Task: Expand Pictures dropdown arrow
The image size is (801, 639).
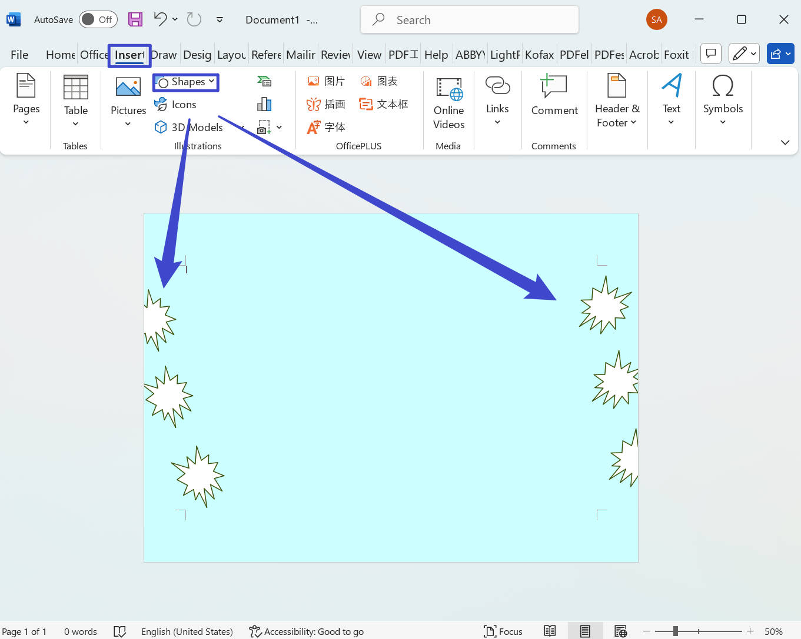Action: coord(128,124)
